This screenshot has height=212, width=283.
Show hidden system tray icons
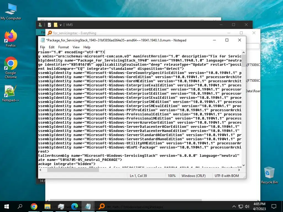point(234,206)
